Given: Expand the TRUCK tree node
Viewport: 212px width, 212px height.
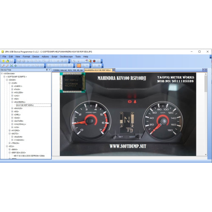Looking at the screenshot, I should pos(10,143).
